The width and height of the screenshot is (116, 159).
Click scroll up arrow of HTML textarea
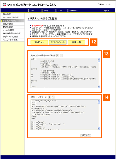[x=99, y=101]
